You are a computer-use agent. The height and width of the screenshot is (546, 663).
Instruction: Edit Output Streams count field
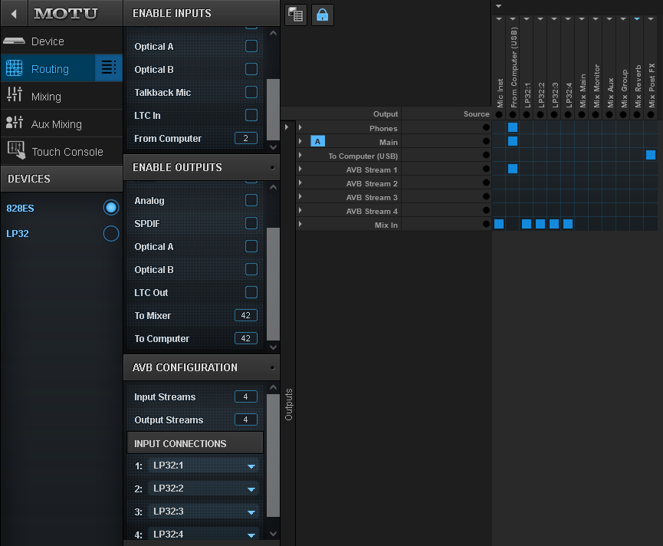point(246,419)
